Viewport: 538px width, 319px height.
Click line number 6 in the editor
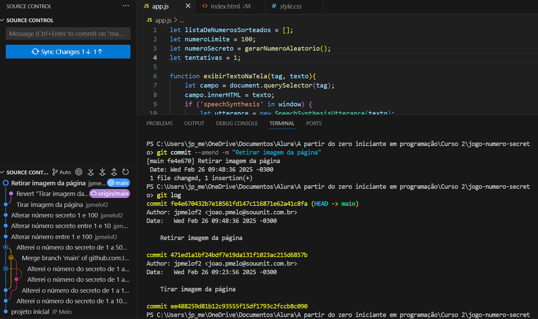pos(155,76)
